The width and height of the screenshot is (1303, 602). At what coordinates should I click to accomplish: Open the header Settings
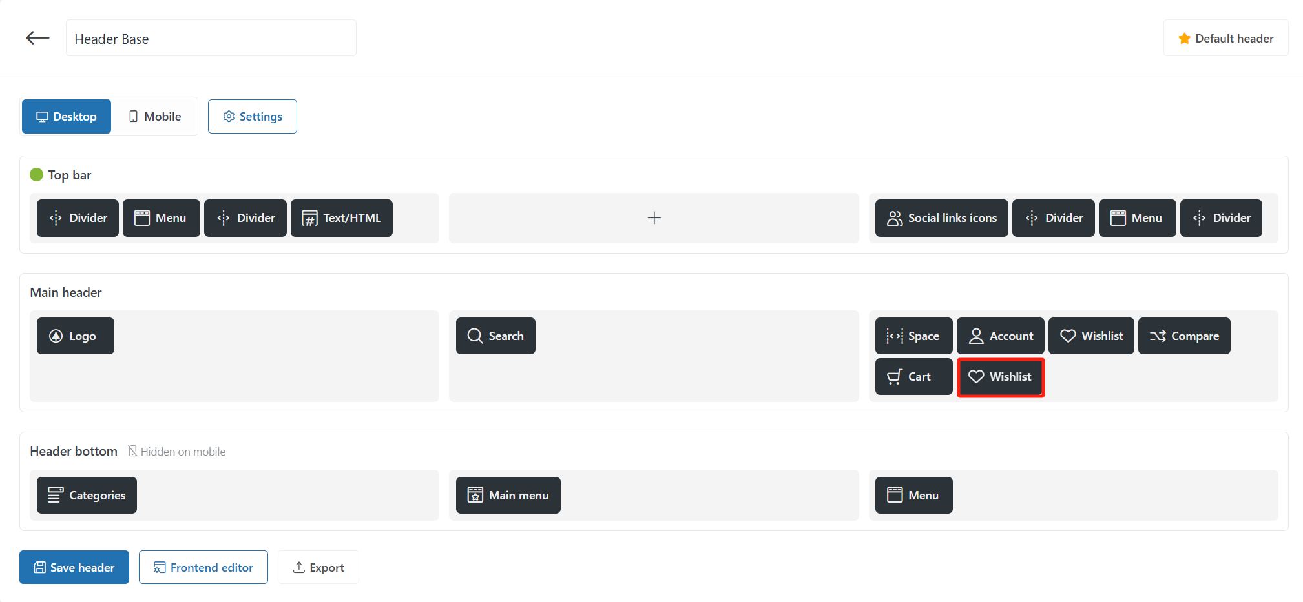click(x=253, y=117)
